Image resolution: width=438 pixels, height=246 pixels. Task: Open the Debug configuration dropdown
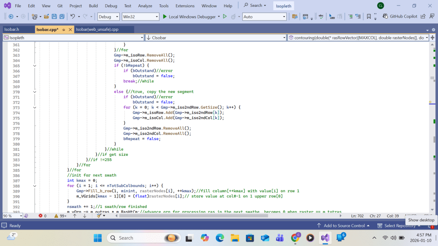(x=109, y=17)
